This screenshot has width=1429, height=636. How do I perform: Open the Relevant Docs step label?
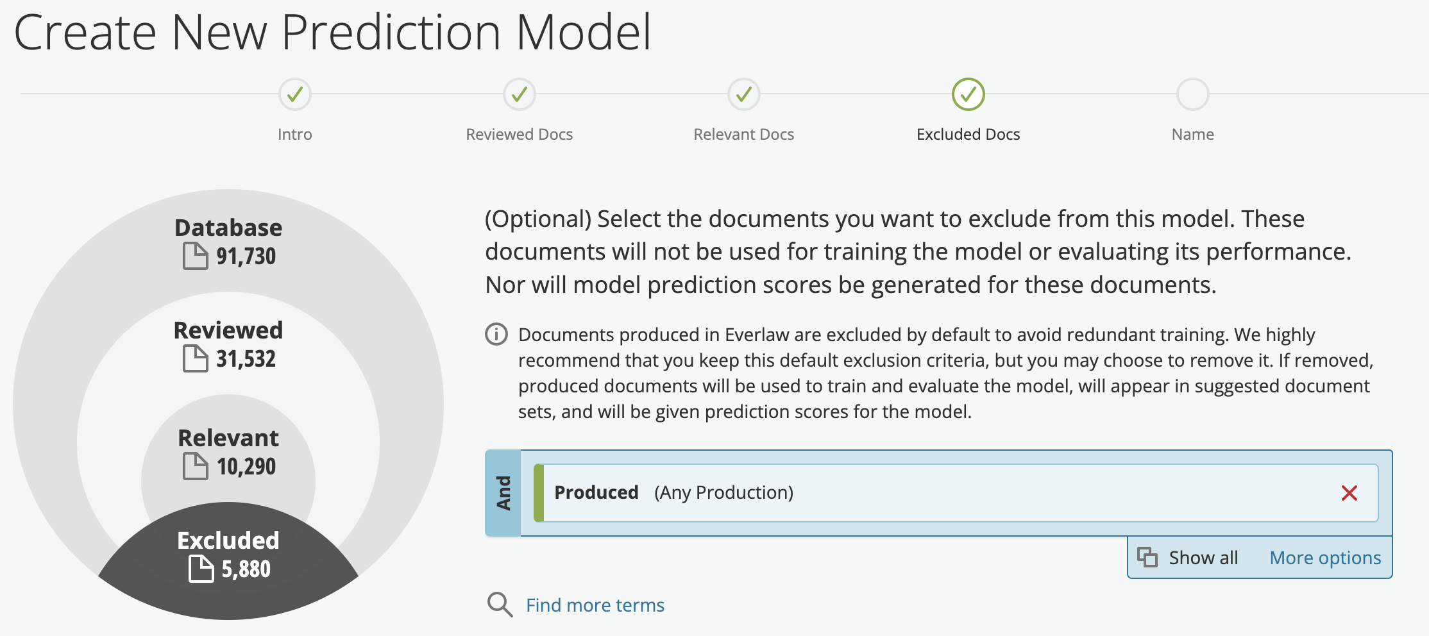coord(744,135)
